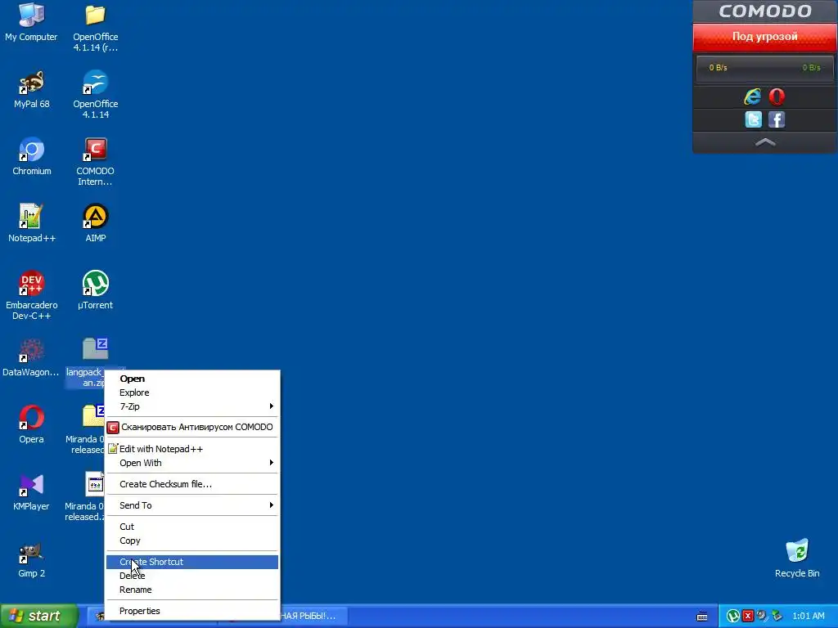Select the langpack zip archive icon
Image resolution: width=838 pixels, height=628 pixels.
[95, 350]
